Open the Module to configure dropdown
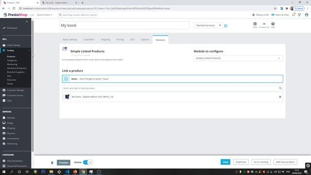311x175 pixels. pyautogui.click(x=238, y=58)
